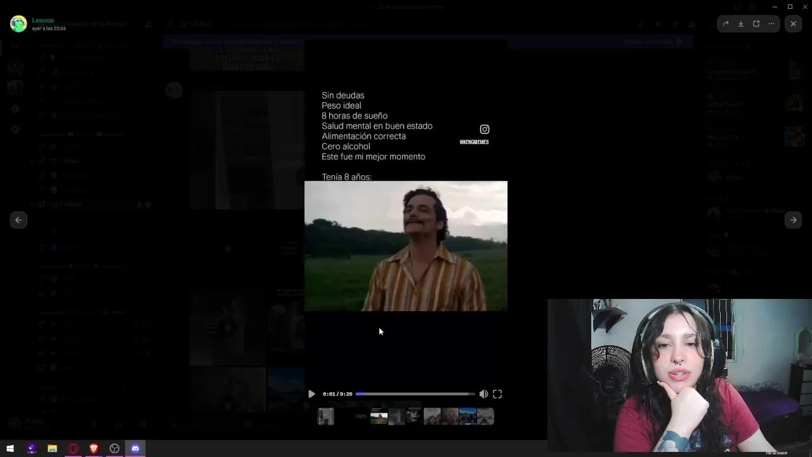Click the video frame of the man in striped shirt
This screenshot has width=812, height=457.
pyautogui.click(x=406, y=246)
